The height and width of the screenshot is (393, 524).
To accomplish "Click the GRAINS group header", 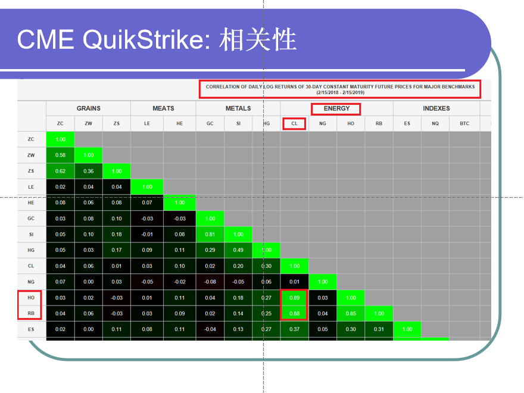I will click(x=88, y=108).
